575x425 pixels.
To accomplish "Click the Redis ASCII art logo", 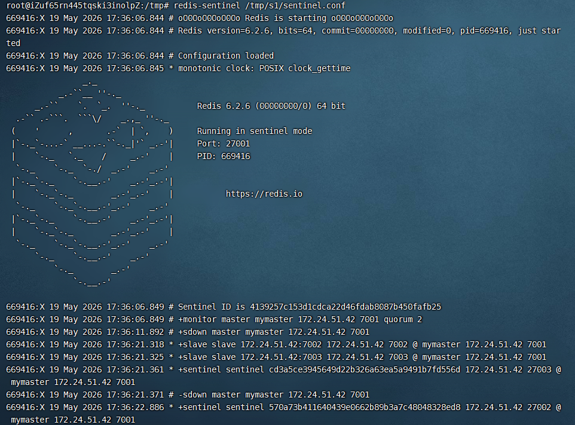I will pyautogui.click(x=92, y=185).
